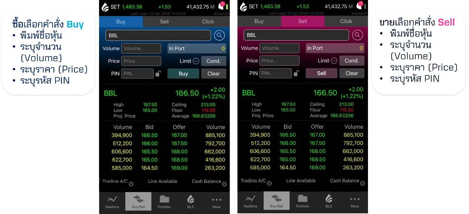Open notification bell in Sell screen header
This screenshot has height=214, width=469.
point(359,6)
